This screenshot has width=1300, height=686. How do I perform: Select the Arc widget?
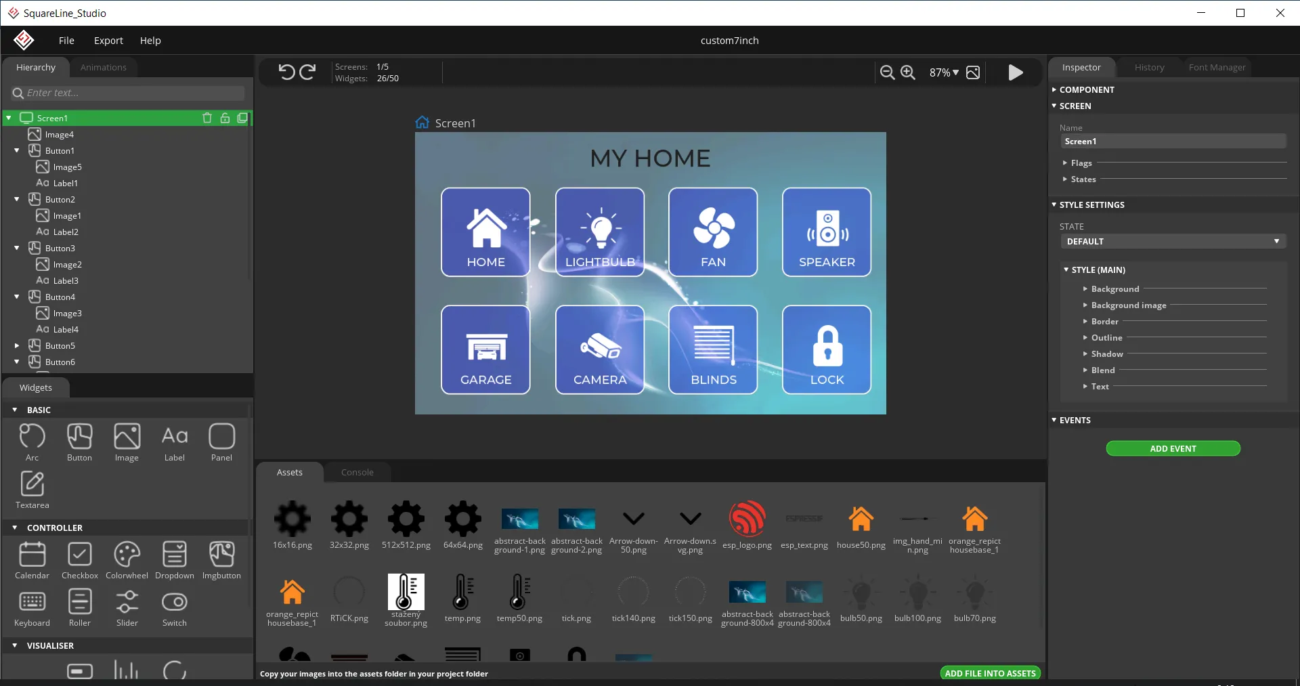pyautogui.click(x=32, y=442)
